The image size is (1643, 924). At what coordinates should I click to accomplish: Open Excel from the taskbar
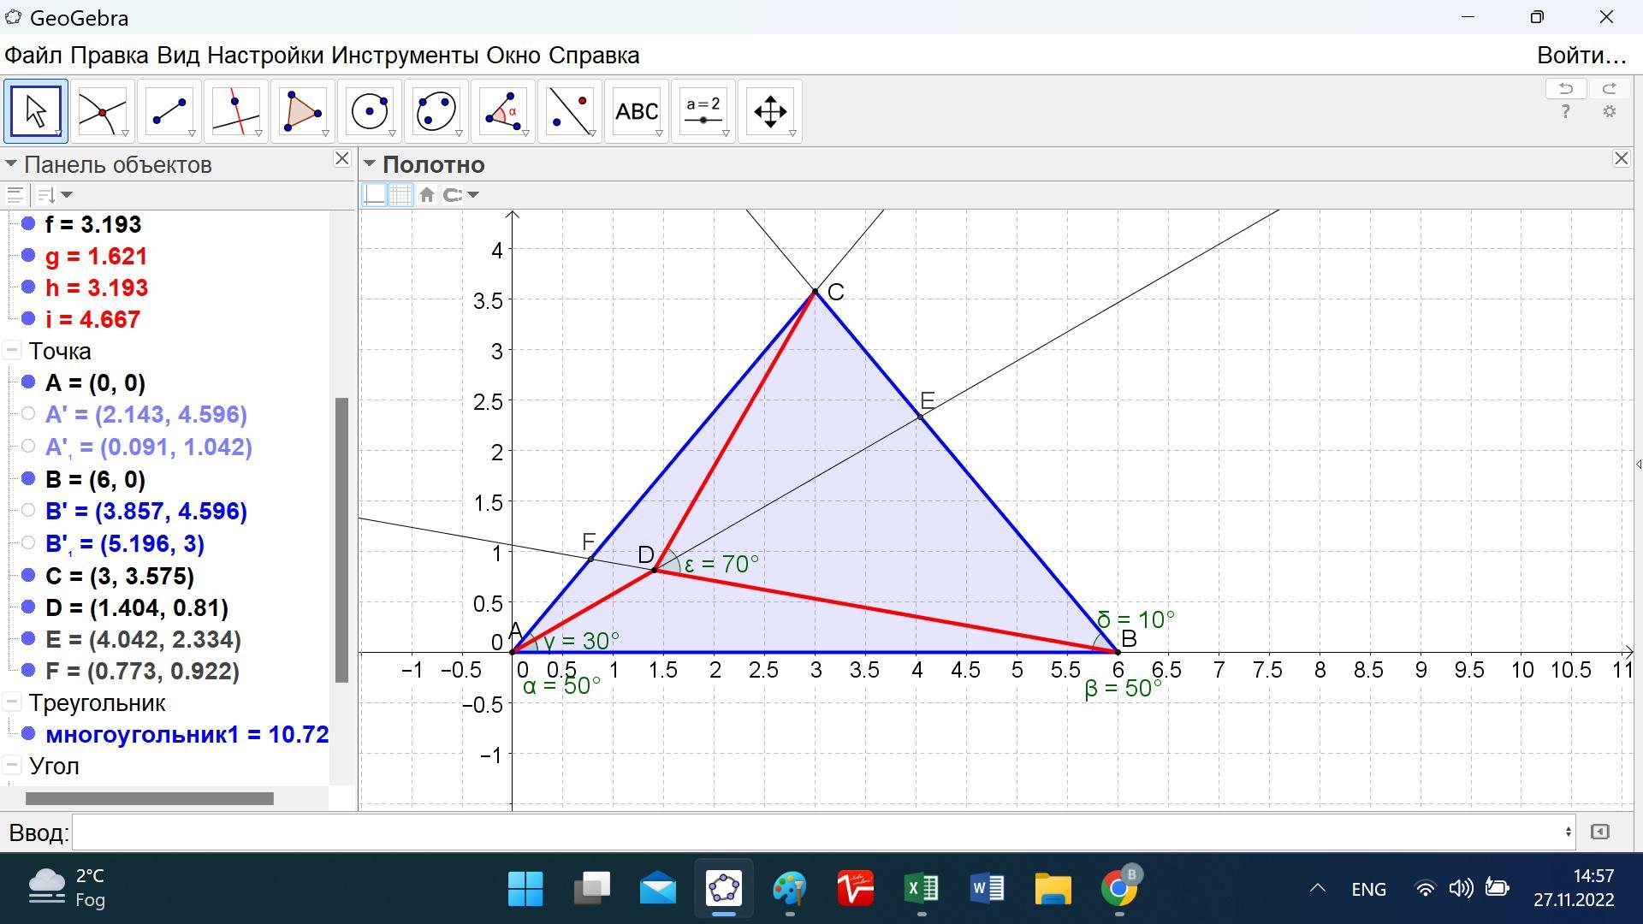pyautogui.click(x=922, y=889)
